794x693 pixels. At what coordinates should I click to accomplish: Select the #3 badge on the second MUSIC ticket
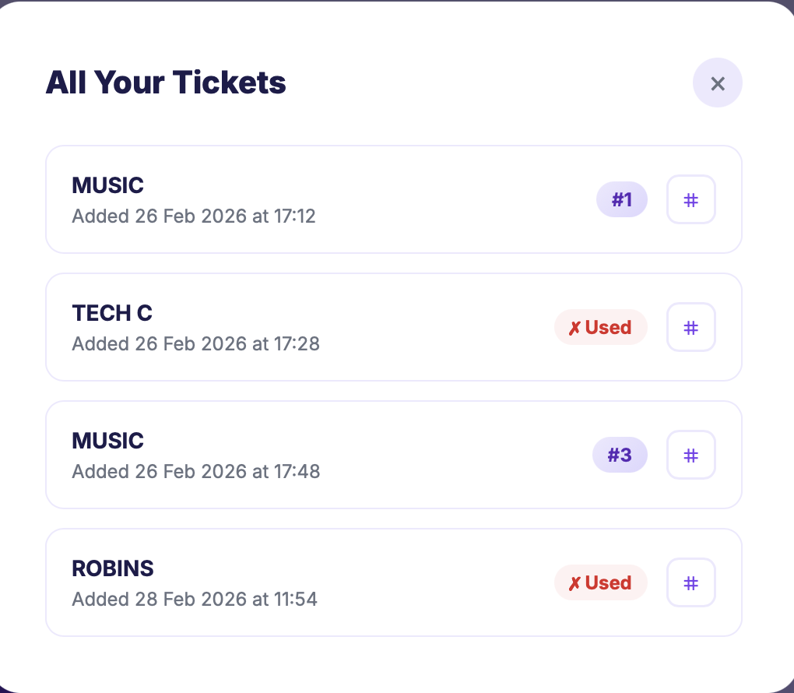coord(620,455)
